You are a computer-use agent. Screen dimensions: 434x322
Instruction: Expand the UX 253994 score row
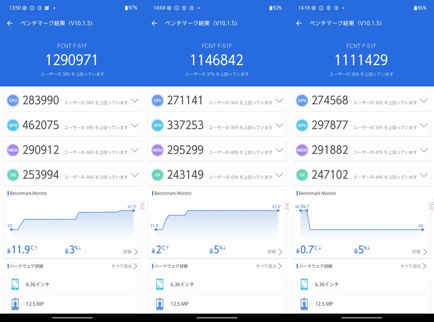pyautogui.click(x=135, y=175)
